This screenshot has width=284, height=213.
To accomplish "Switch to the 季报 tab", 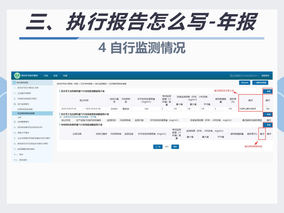I will click(55, 76).
